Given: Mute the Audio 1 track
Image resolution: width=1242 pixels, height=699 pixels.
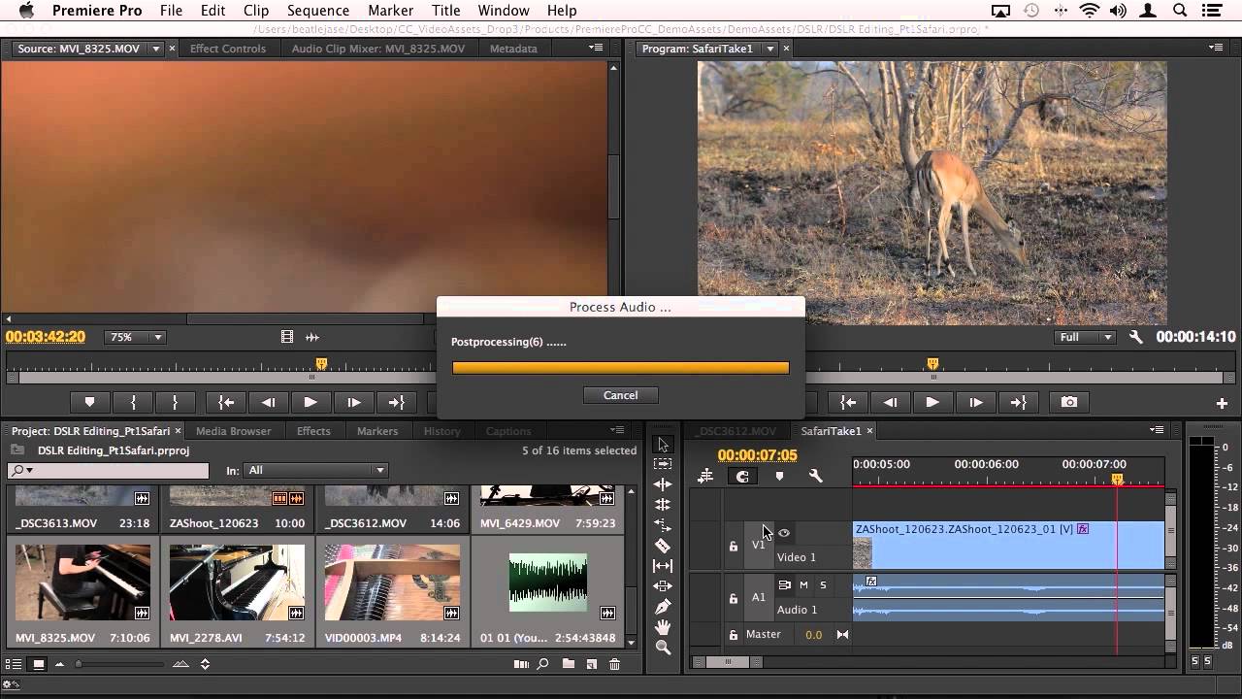Looking at the screenshot, I should pyautogui.click(x=803, y=584).
